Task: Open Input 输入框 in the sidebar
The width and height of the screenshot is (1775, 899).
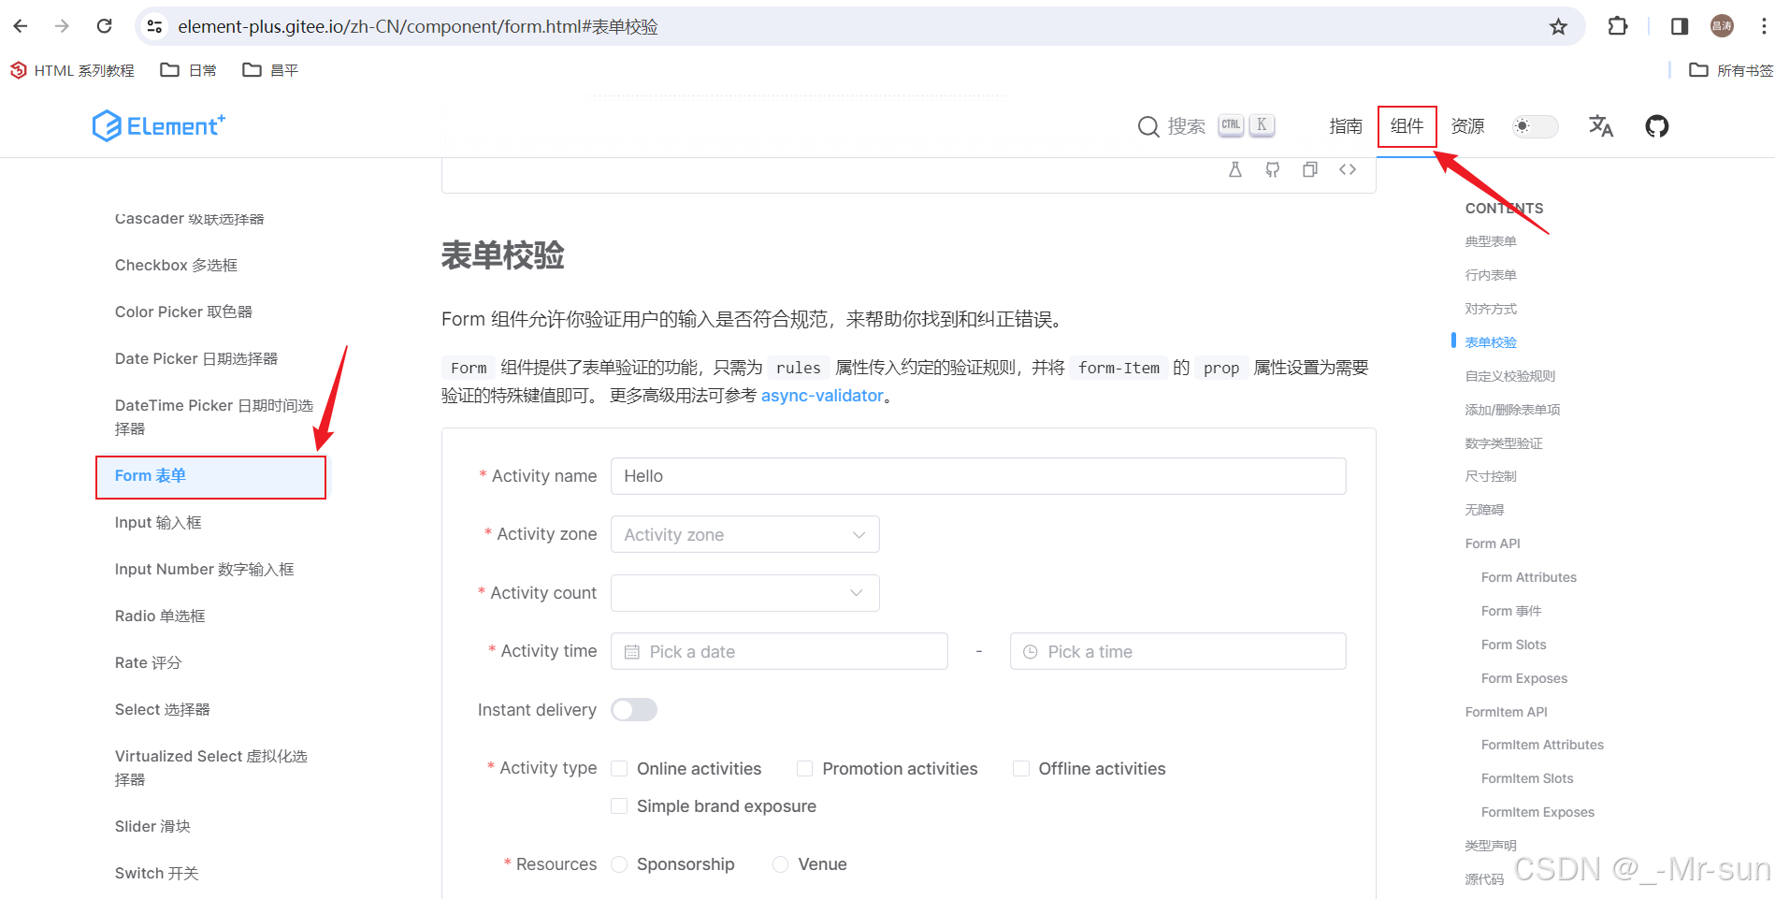Action: tap(158, 523)
